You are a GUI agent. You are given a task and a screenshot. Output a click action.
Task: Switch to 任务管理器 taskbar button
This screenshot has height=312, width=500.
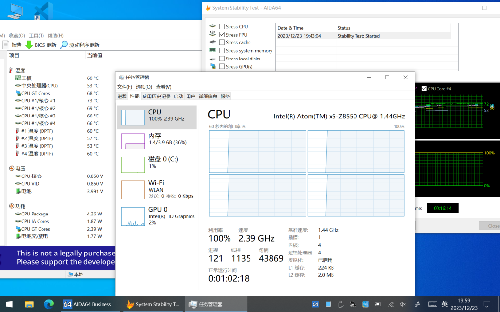pos(216,304)
